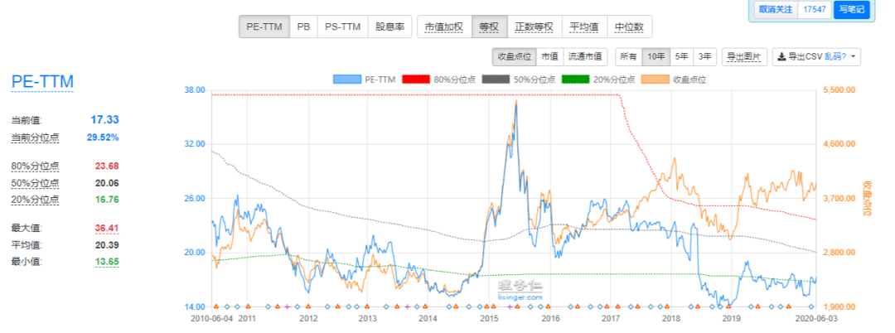Open the 导出CSV dropdown caret
The image size is (895, 333).
coord(854,57)
